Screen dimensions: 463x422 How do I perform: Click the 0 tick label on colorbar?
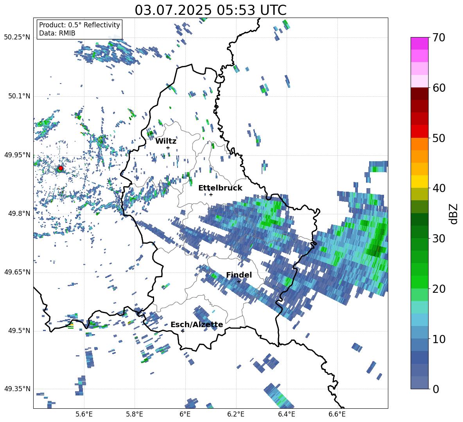click(x=435, y=389)
